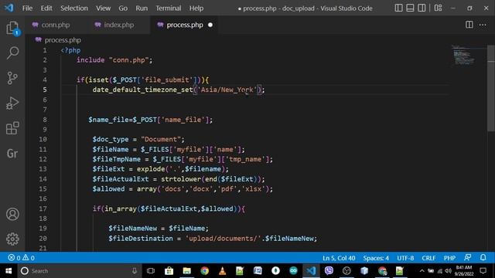495x278 pixels.
Task: Open the Run menu
Action: 142,8
